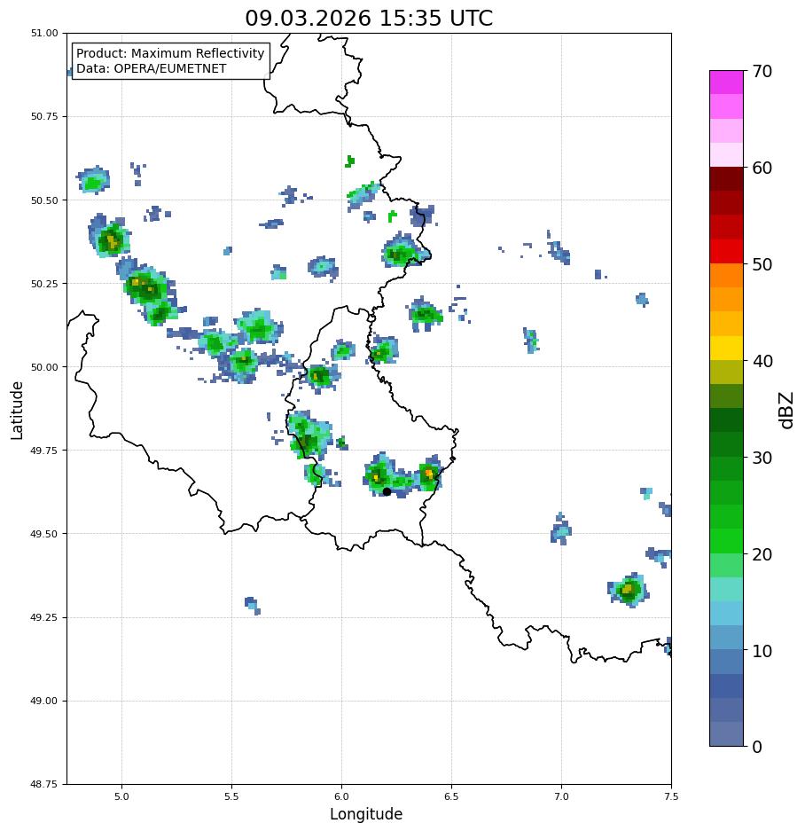
Task: Click the colorbar tick label '60'
Action: [x=762, y=168]
